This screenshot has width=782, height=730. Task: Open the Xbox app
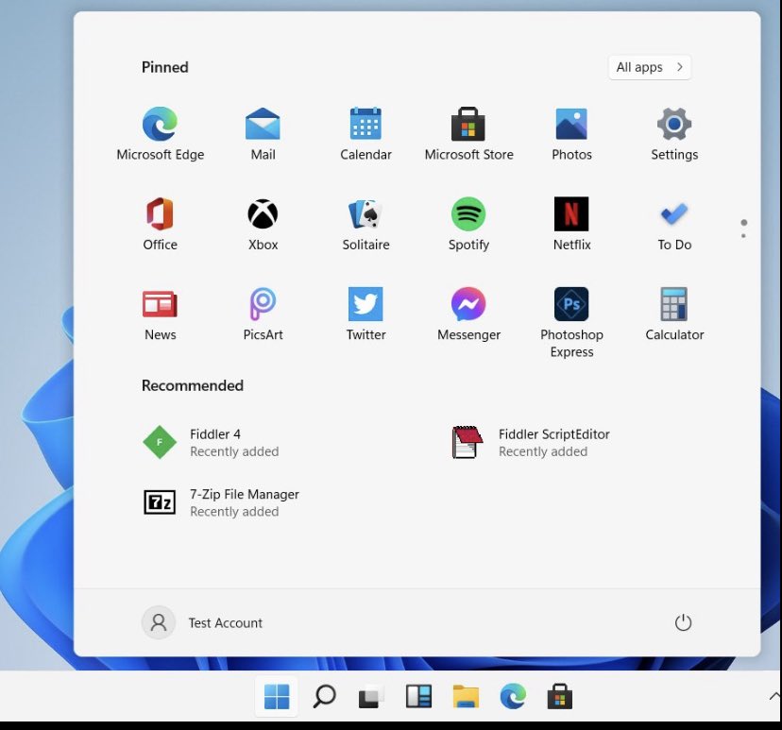pyautogui.click(x=263, y=224)
